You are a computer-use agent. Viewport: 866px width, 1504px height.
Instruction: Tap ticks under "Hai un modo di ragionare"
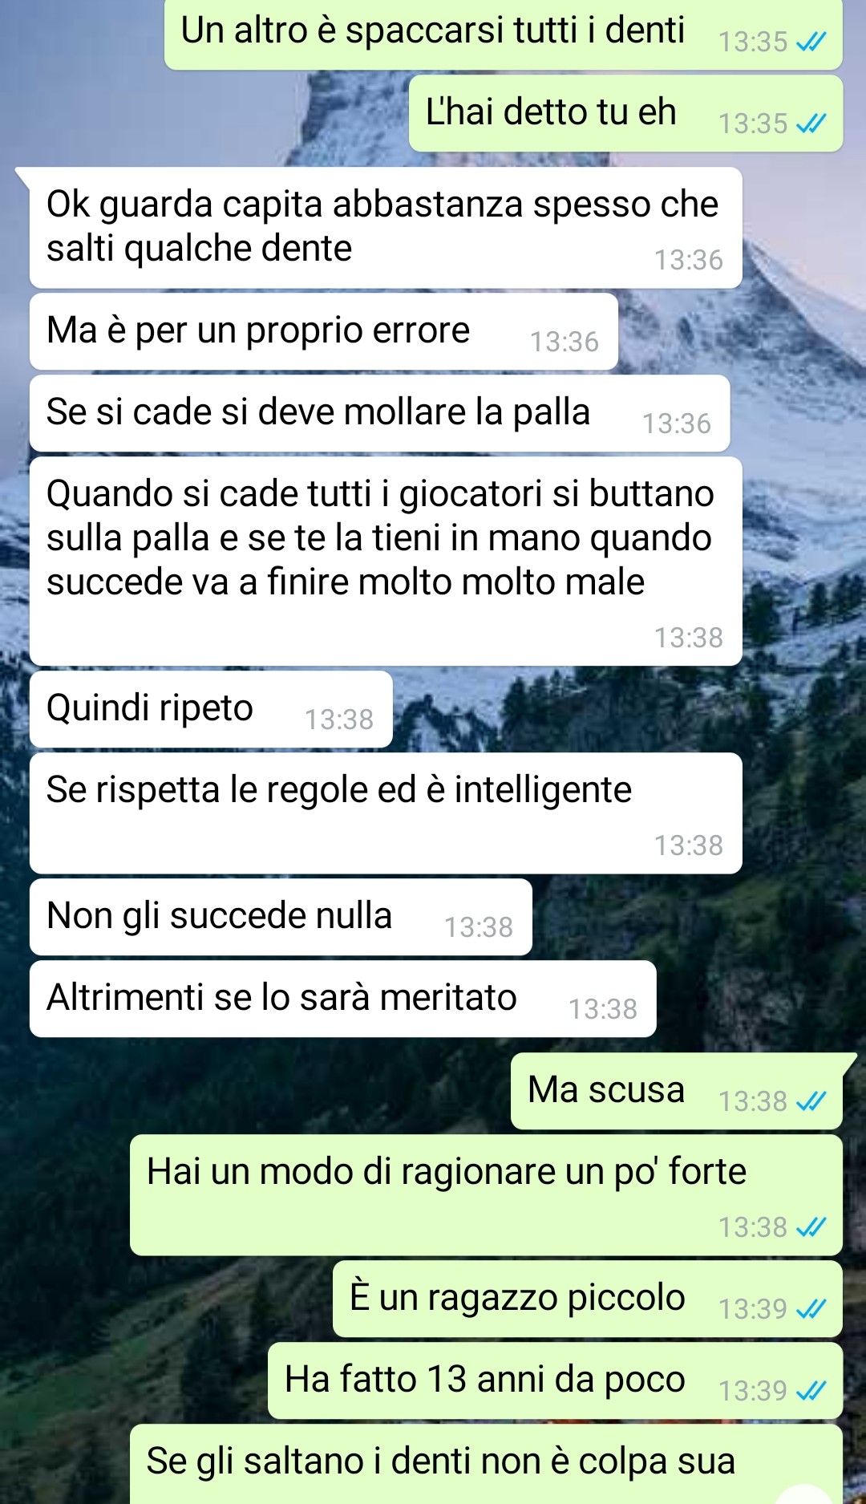point(811,1227)
